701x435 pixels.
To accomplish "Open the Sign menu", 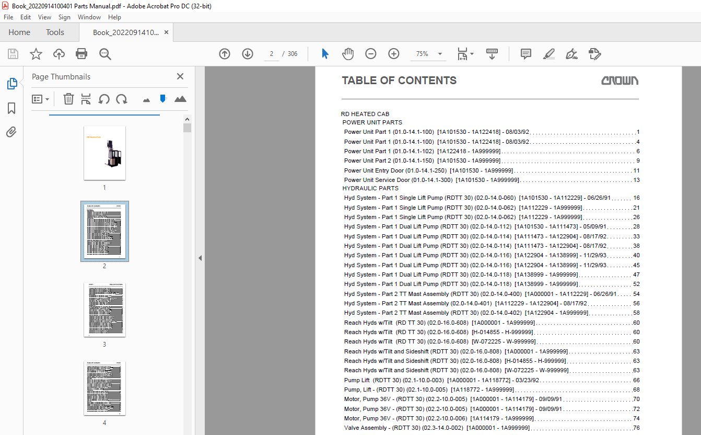I will coord(64,17).
